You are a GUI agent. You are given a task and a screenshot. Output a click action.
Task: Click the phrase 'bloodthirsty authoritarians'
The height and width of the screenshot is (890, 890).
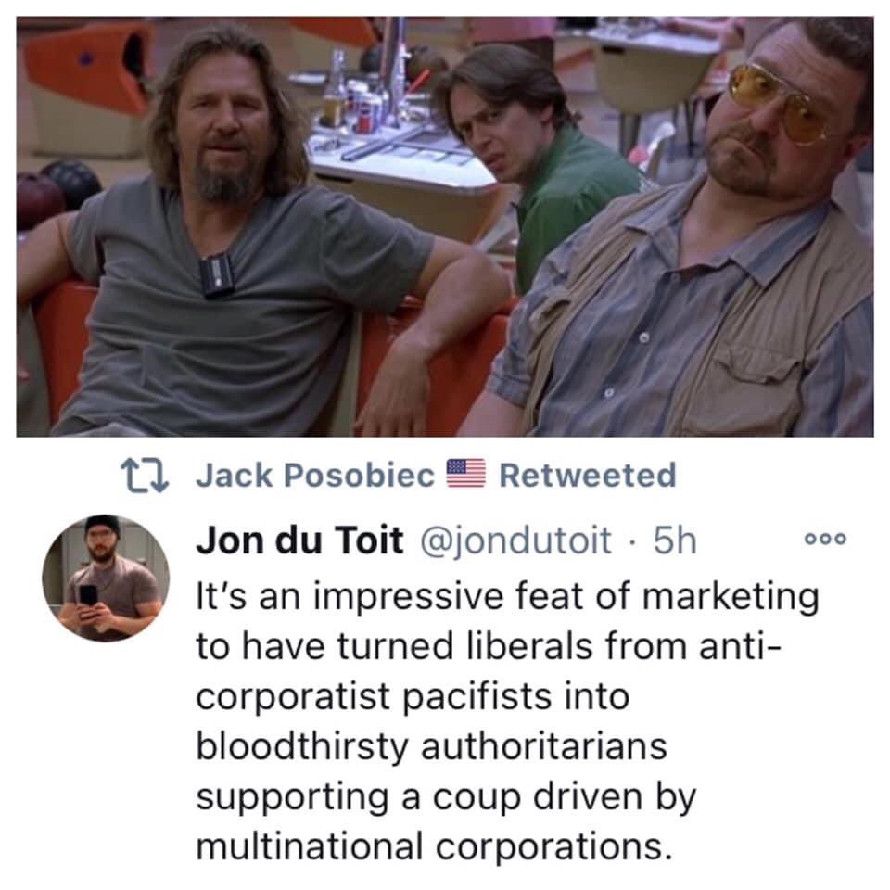[431, 747]
